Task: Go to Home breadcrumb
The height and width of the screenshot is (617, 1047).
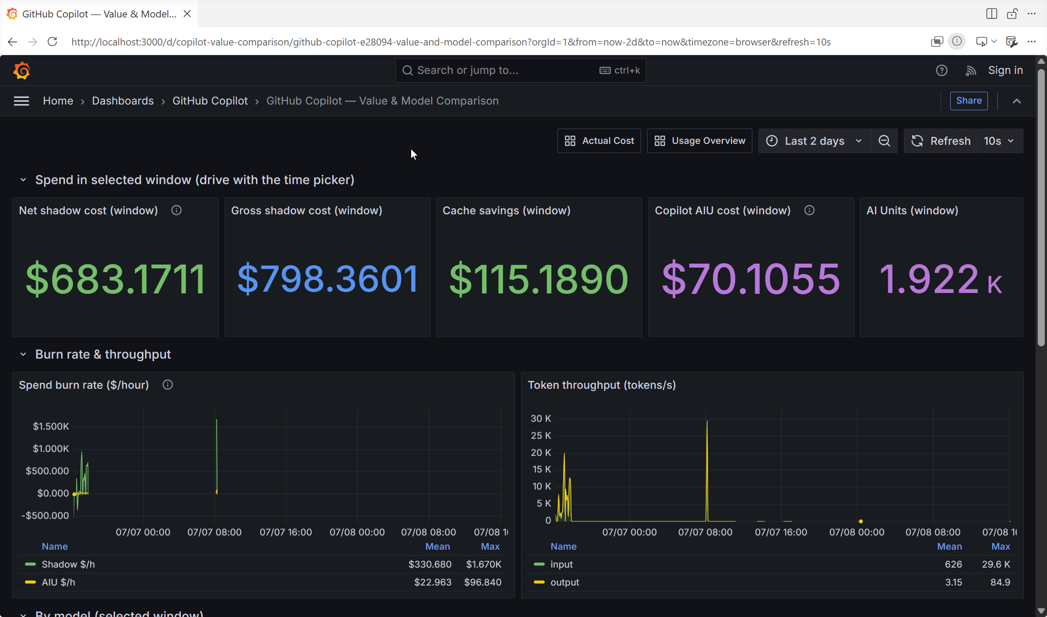Action: click(x=58, y=101)
